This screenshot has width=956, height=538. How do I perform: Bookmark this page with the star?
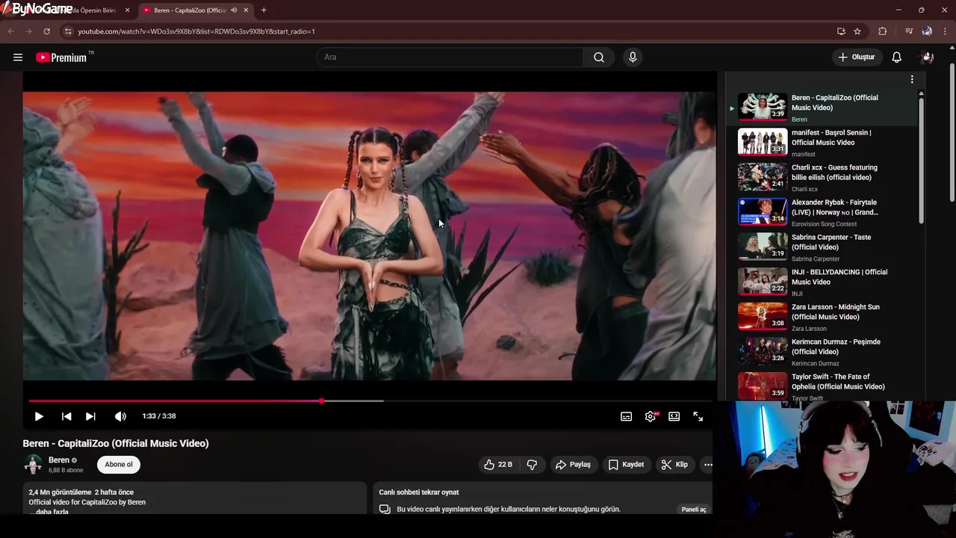(x=857, y=31)
